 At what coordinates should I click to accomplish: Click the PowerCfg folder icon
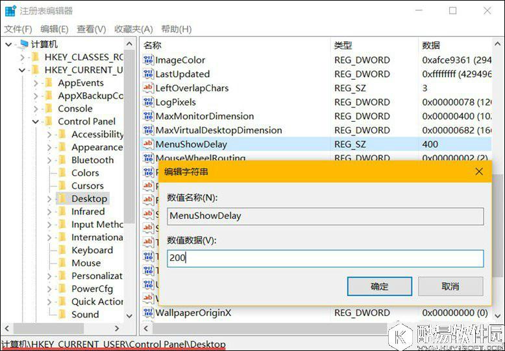(x=62, y=289)
